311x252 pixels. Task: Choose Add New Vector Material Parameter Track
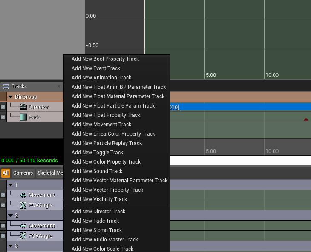tap(117, 181)
